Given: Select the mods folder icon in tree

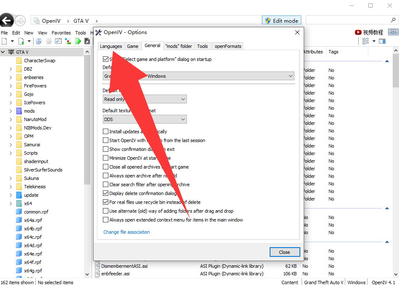Looking at the screenshot, I should 19,111.
